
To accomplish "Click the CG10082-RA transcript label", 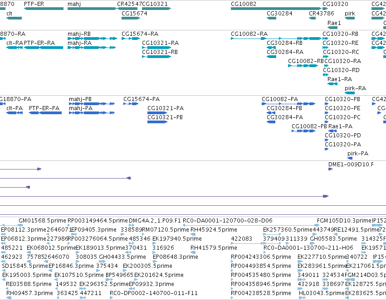I will tap(249, 34).
